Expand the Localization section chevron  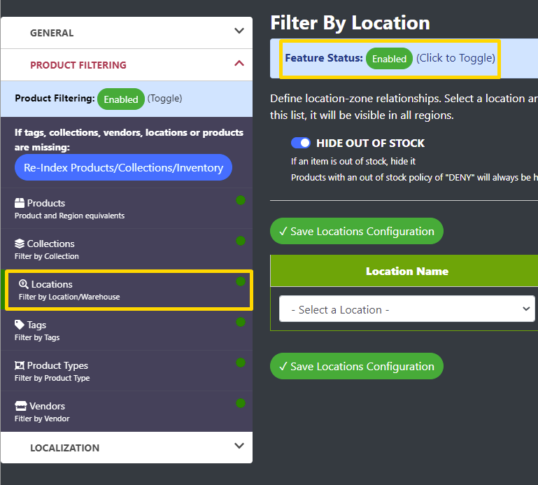point(239,446)
